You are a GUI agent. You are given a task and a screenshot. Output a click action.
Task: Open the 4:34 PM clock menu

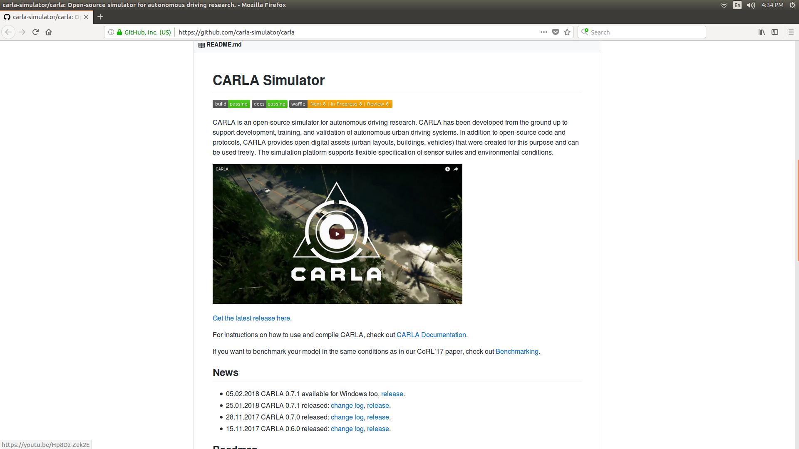coord(772,5)
